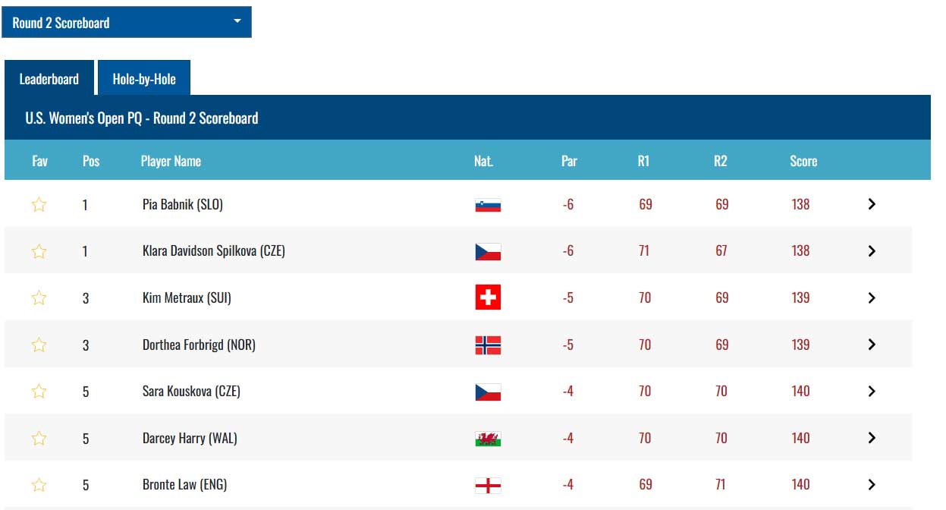Switch to the Hole-by-Hole tab
Screen dimensions: 946x510
click(x=144, y=79)
